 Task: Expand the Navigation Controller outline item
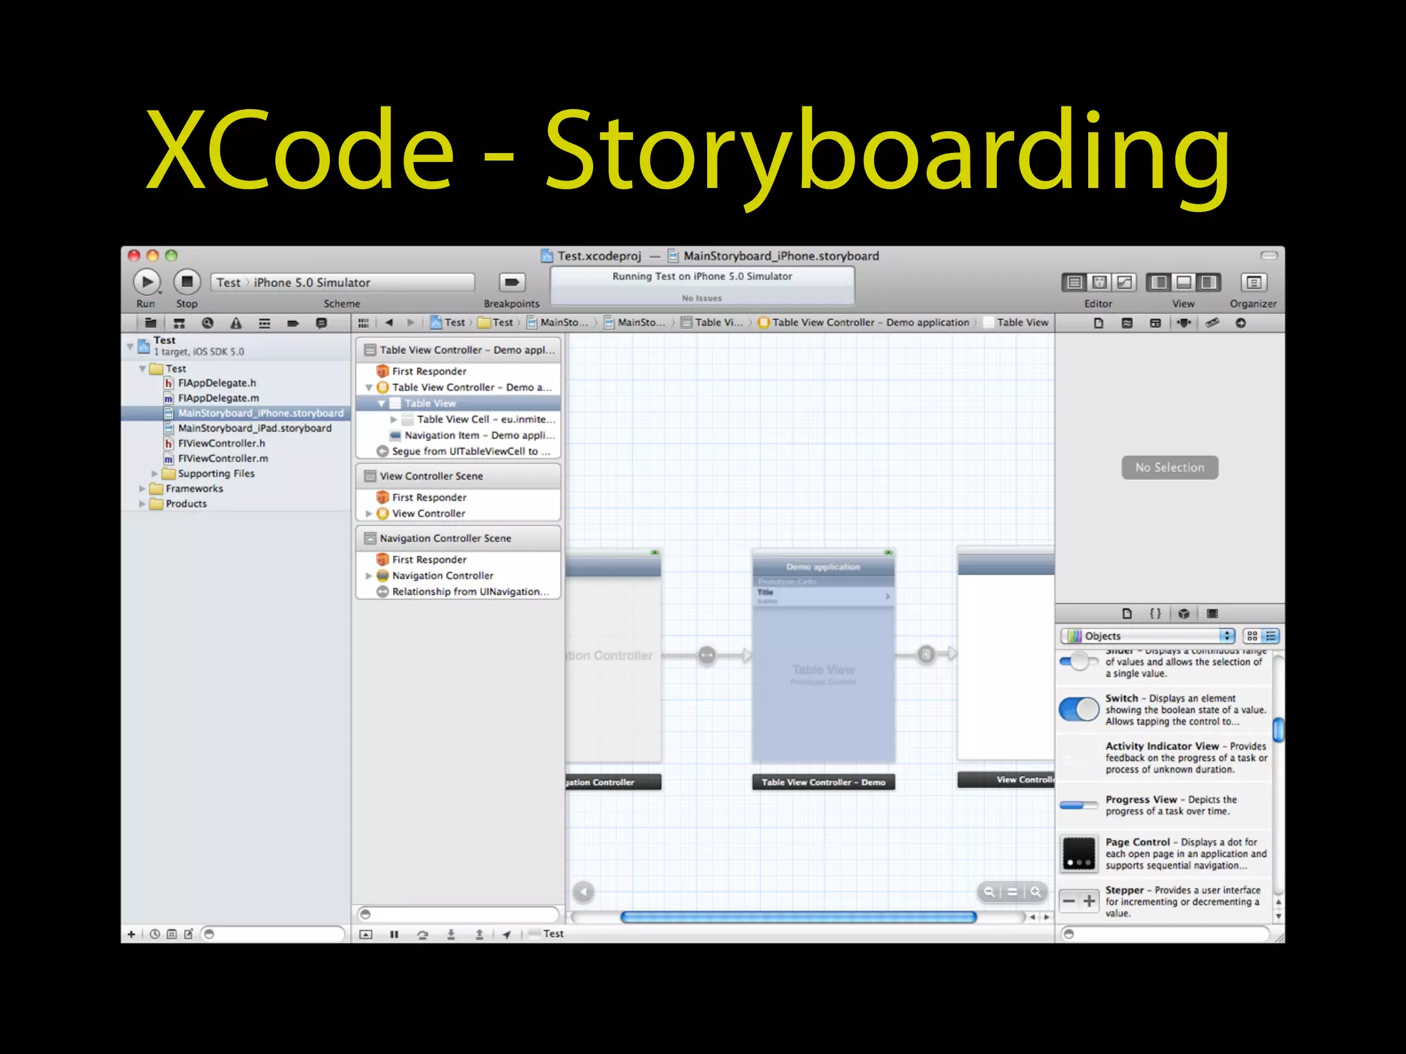(369, 576)
